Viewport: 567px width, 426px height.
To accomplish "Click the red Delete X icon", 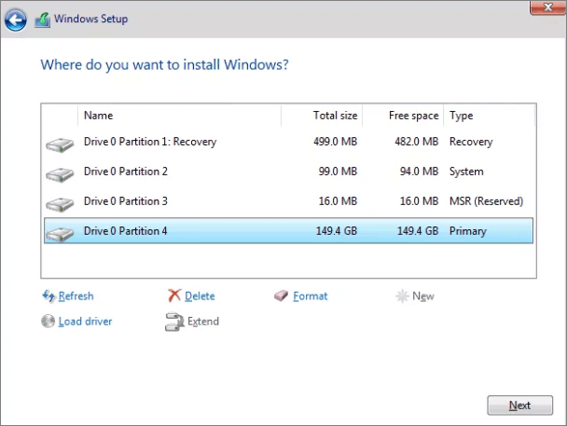I will (x=174, y=296).
